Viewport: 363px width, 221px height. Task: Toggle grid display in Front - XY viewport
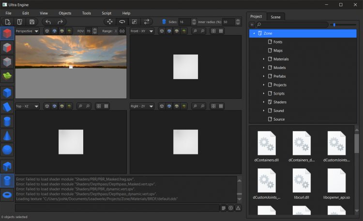[x=213, y=31]
